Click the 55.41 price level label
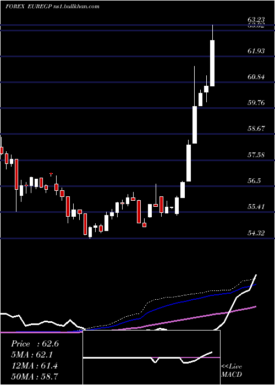Screen dimensions: 275x385 pyautogui.click(x=256, y=207)
